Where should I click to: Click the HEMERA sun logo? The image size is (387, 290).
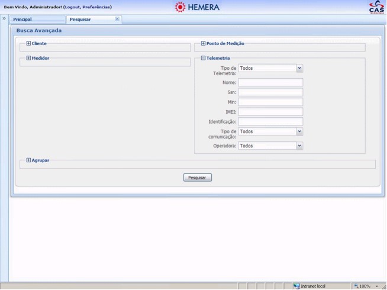(180, 7)
